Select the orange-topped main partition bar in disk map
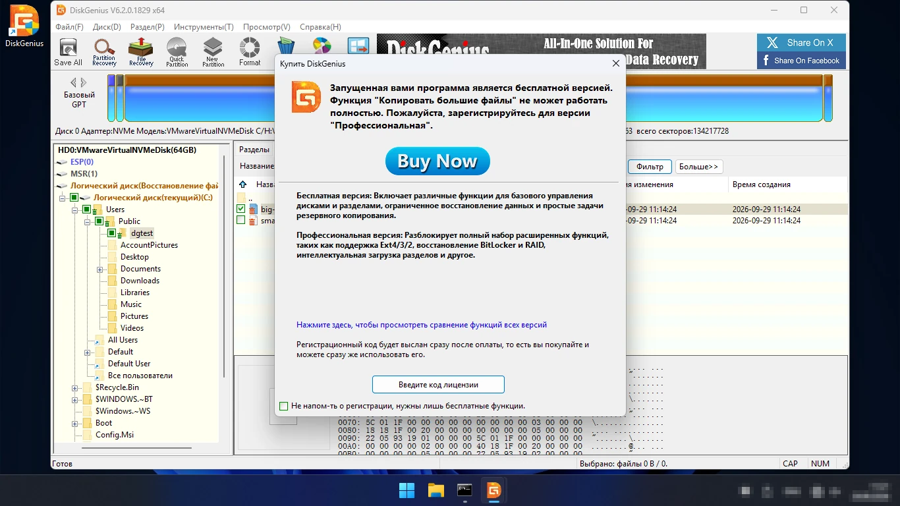 (x=474, y=98)
